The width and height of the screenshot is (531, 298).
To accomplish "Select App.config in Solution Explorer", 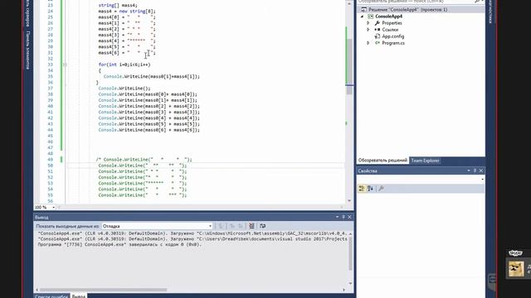I will click(392, 36).
